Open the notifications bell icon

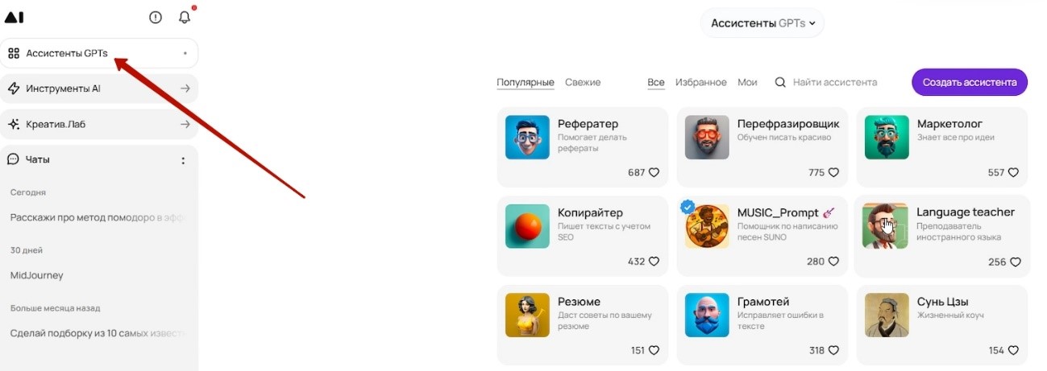[x=185, y=17]
